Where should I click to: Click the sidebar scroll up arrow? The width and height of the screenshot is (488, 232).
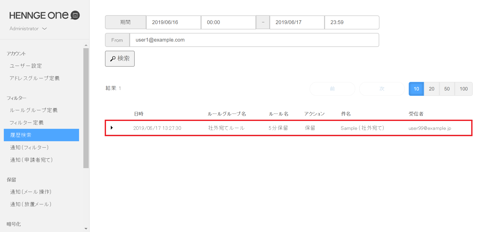[x=86, y=45]
